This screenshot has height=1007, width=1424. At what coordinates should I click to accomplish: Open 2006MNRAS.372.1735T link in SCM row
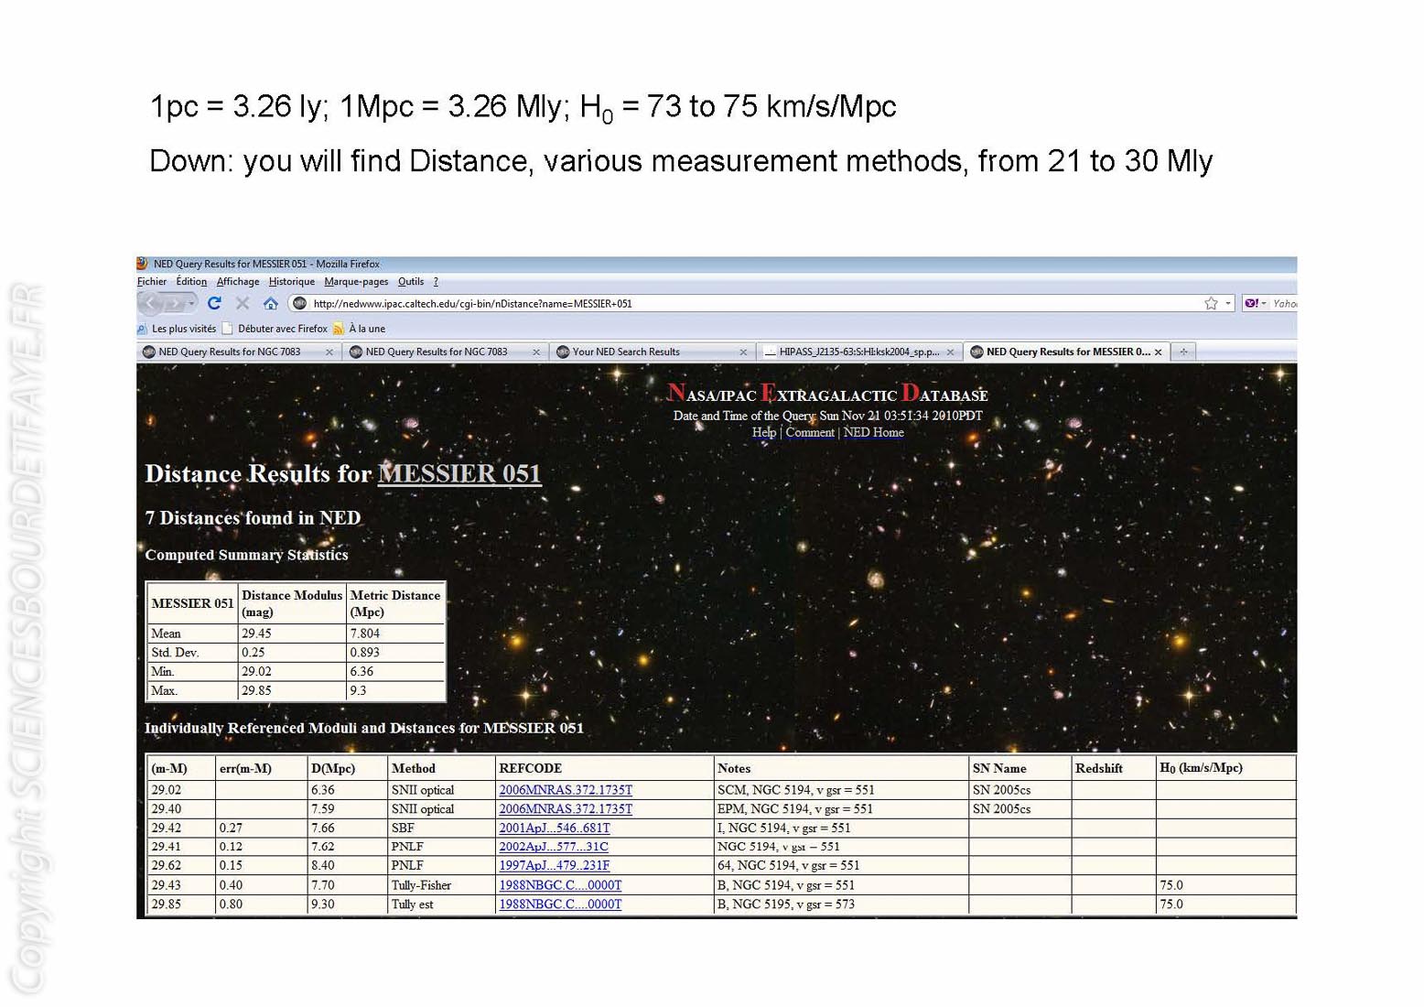pyautogui.click(x=566, y=790)
